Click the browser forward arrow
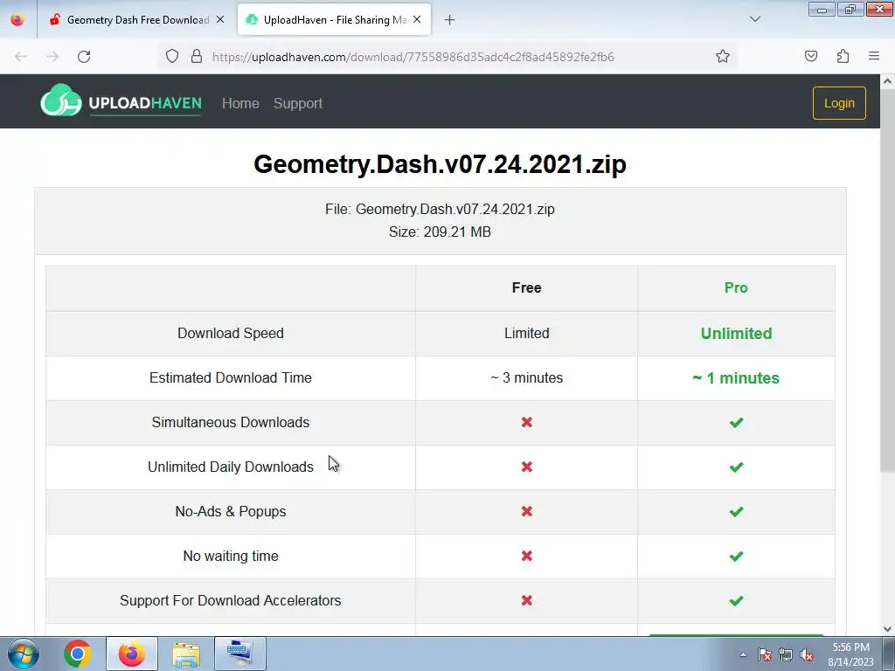 point(52,57)
